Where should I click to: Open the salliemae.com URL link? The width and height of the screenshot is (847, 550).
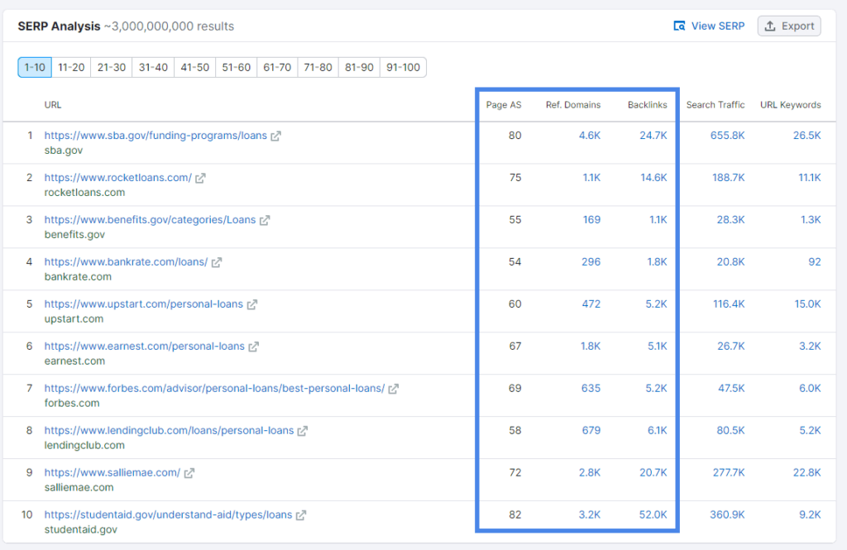pos(112,473)
